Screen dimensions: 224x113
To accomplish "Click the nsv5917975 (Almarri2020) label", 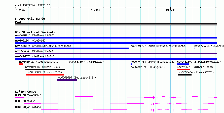I will [x=44, y=72].
